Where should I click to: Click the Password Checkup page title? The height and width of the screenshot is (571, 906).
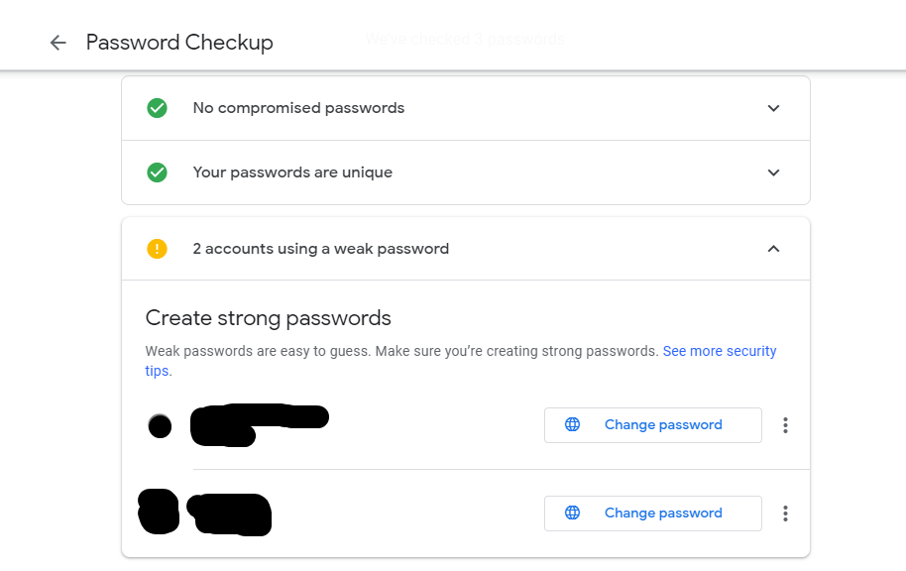tap(179, 43)
